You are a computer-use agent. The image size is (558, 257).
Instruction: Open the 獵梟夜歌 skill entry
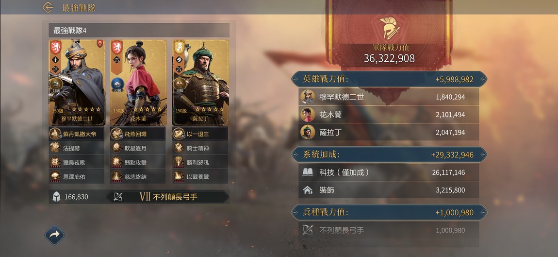click(77, 162)
